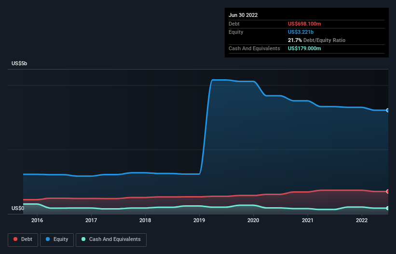
Task: Click the 2019 x-axis label
Action: (199, 220)
